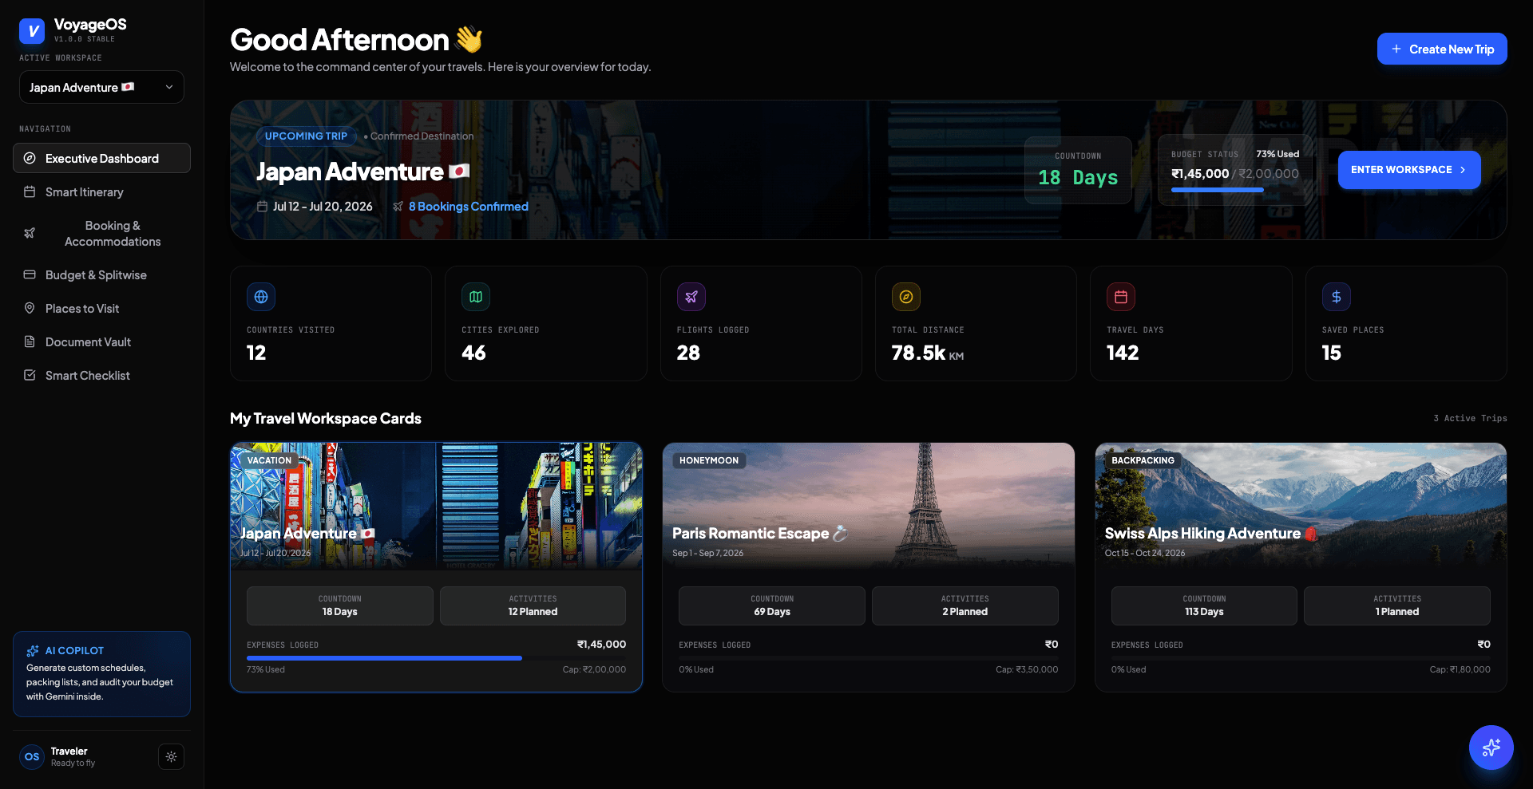Click the Total Distance compass icon
Screen dimensions: 1533x789
(906, 297)
